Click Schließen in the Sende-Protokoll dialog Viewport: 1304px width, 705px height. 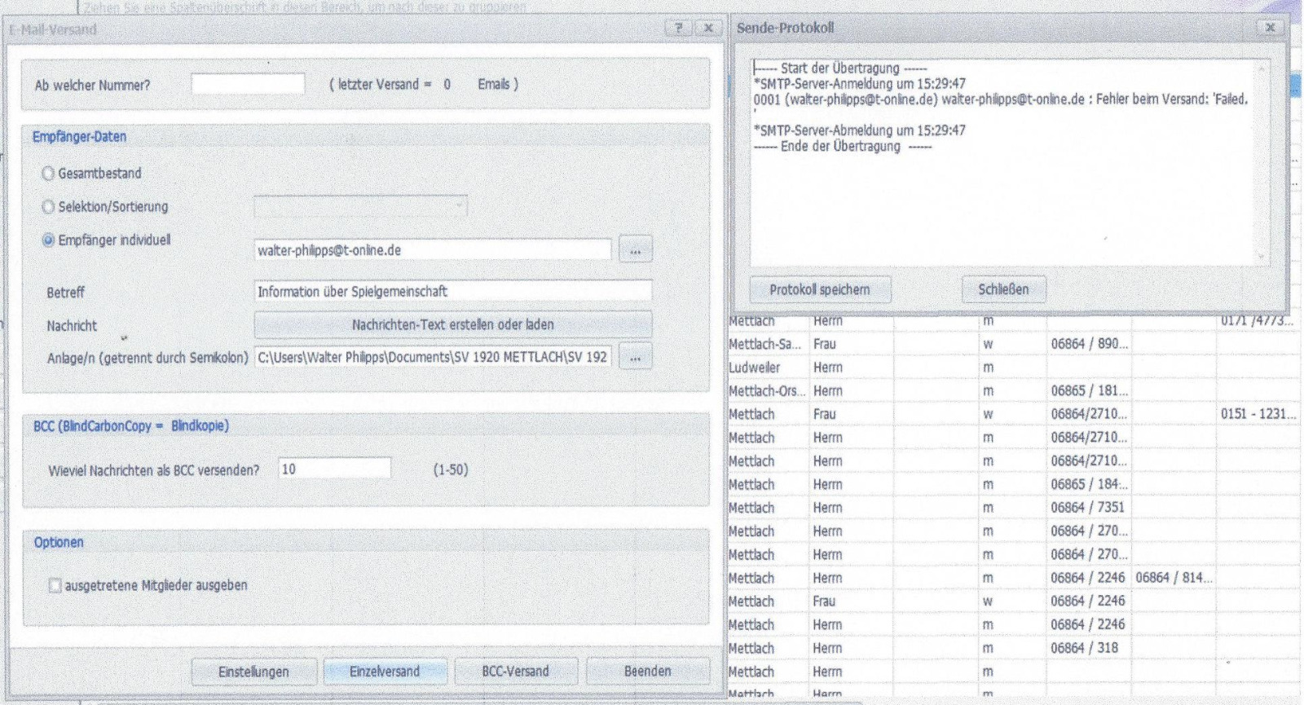[x=1002, y=289]
